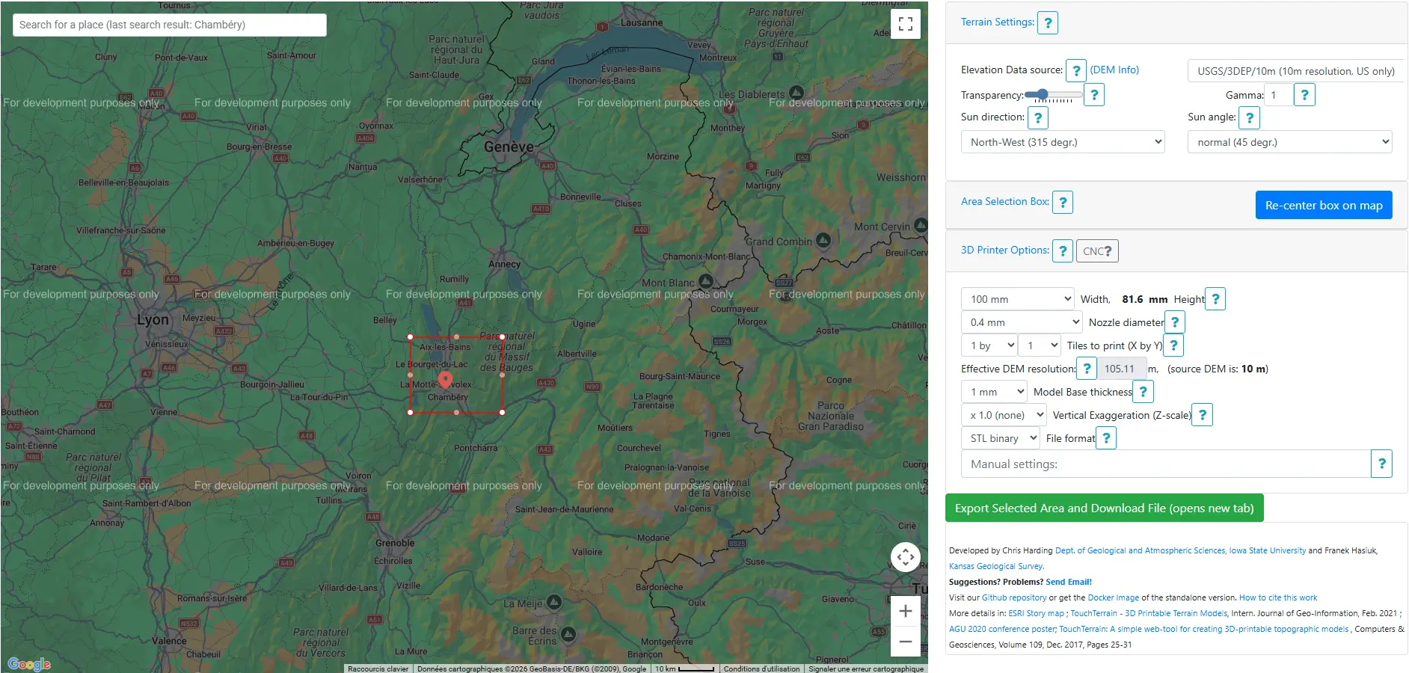Open help for Vertical Exaggeration Z-scale
1409x673 pixels.
tap(1202, 415)
